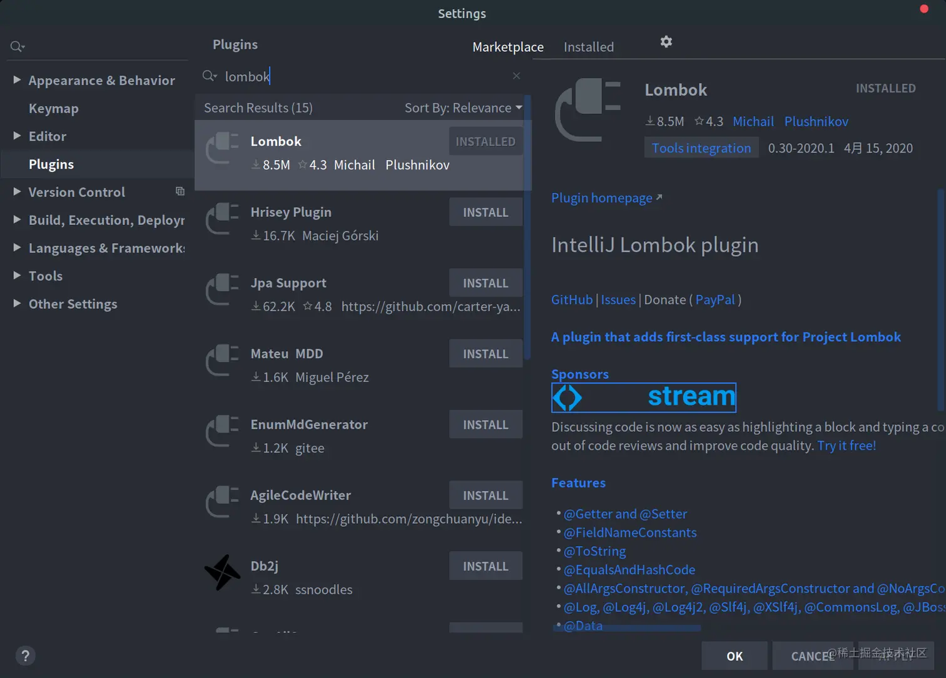Open the Issues link
Image resolution: width=946 pixels, height=678 pixels.
tap(618, 299)
